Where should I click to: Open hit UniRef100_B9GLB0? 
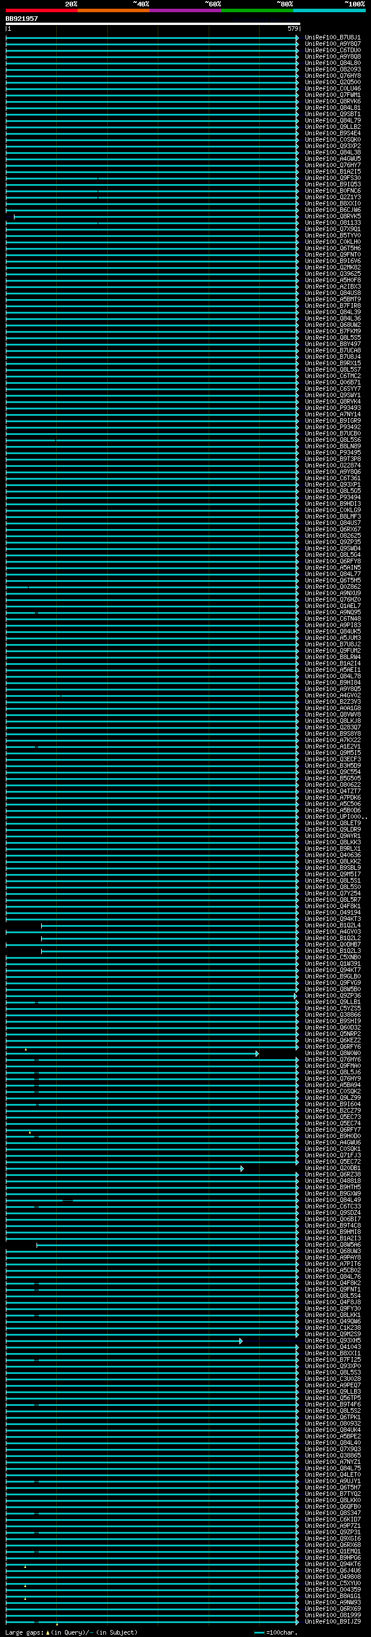click(x=332, y=977)
